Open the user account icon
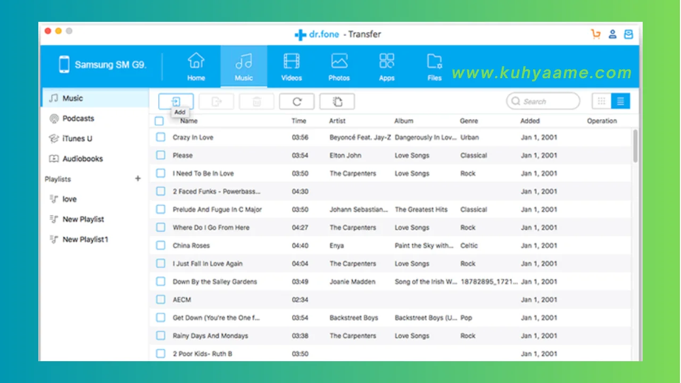 [612, 34]
